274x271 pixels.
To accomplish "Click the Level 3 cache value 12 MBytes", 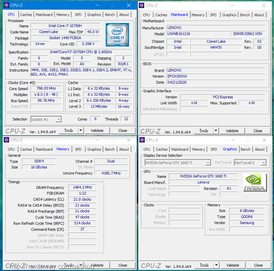I will click(99, 106).
